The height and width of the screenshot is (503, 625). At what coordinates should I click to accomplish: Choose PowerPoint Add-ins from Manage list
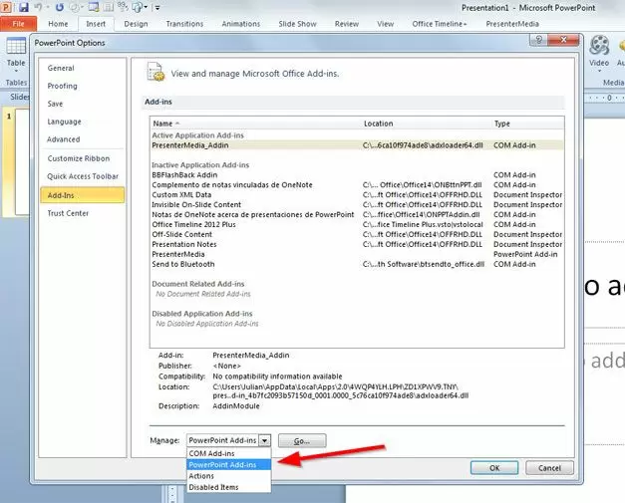(x=229, y=465)
